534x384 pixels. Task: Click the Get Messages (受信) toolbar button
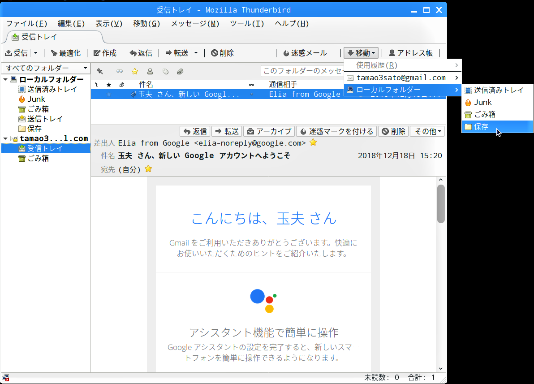(16, 53)
